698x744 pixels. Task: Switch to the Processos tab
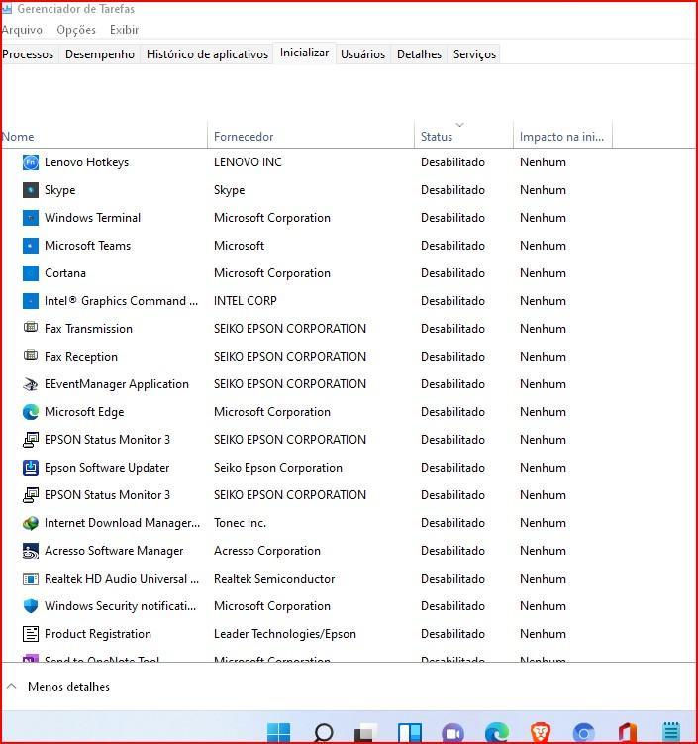pyautogui.click(x=28, y=54)
